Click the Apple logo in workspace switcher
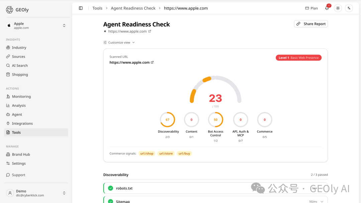This screenshot has height=203, width=361. click(9, 25)
